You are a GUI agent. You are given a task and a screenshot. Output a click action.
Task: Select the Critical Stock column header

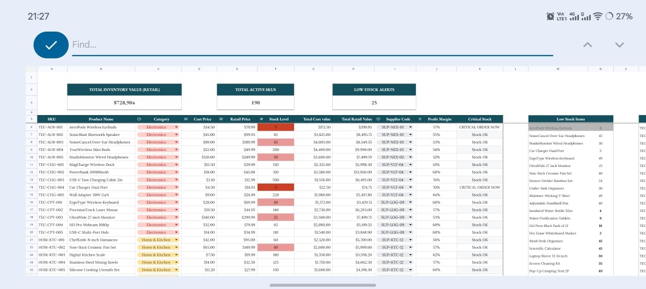tap(480, 119)
